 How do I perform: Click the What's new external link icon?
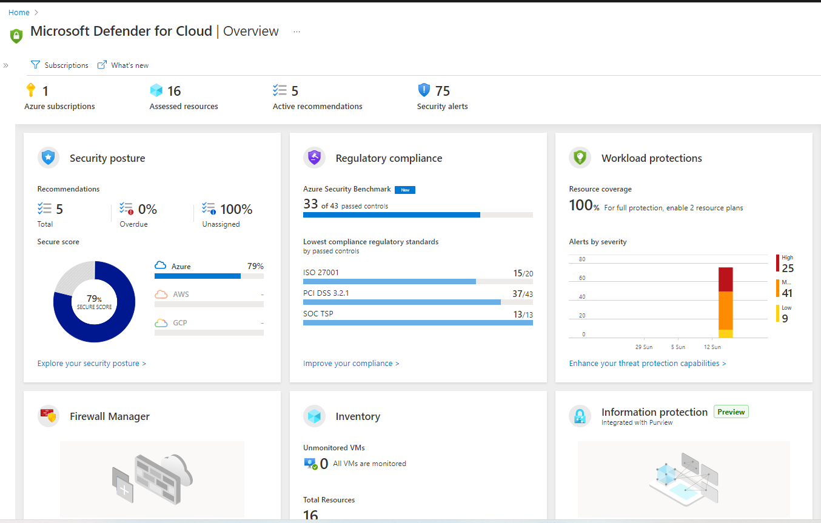pyautogui.click(x=102, y=65)
